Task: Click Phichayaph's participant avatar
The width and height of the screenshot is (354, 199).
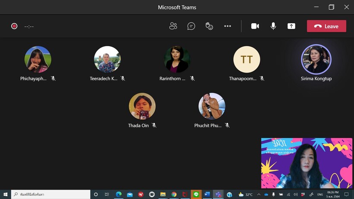Action: pyautogui.click(x=38, y=59)
